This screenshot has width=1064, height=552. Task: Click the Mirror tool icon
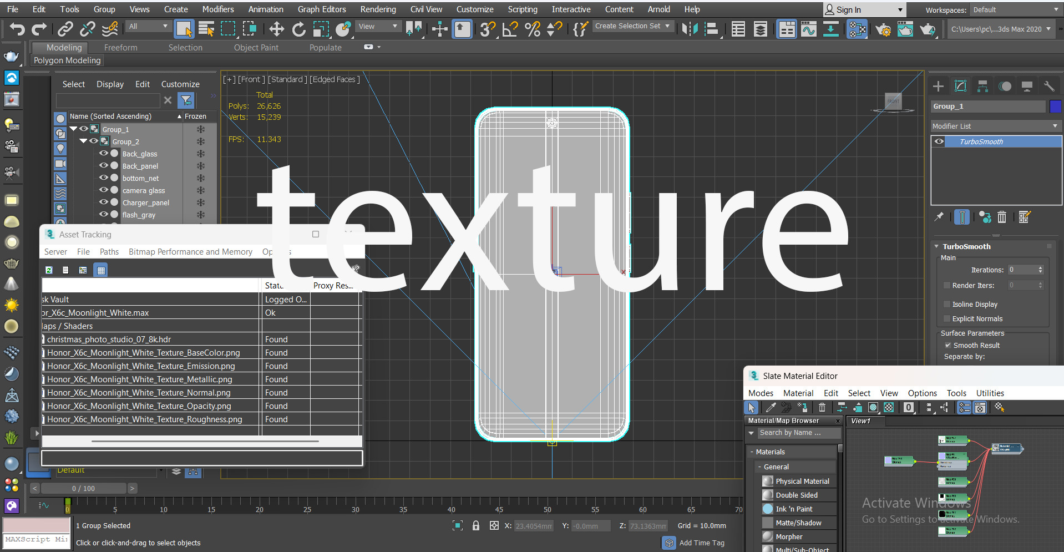pyautogui.click(x=690, y=29)
